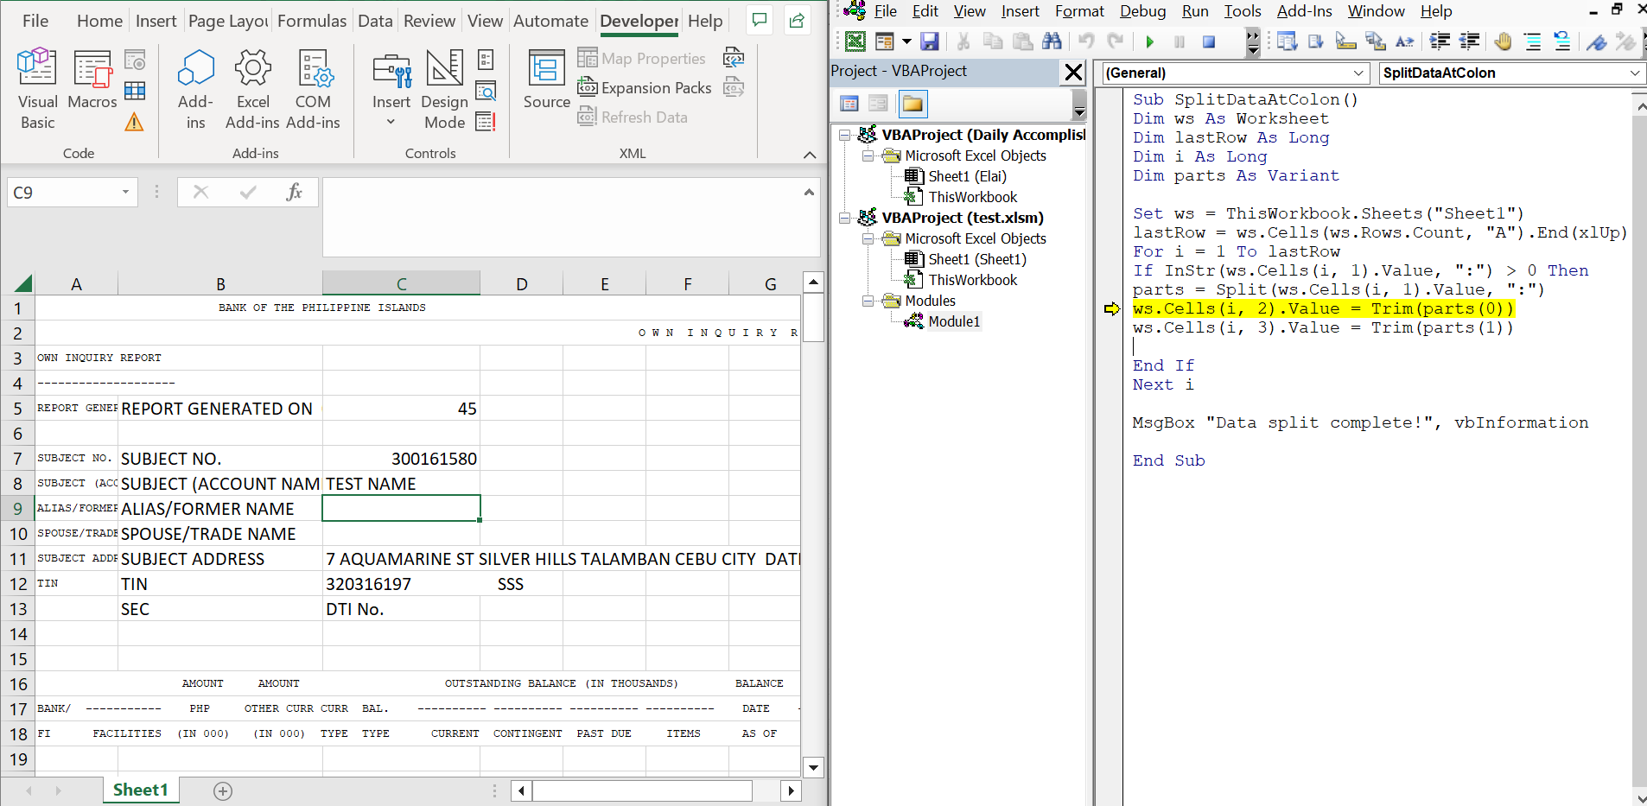Click the formula bar input area
The image size is (1647, 806).
[x=562, y=217]
